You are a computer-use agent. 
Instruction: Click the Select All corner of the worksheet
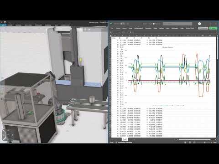click(x=110, y=36)
